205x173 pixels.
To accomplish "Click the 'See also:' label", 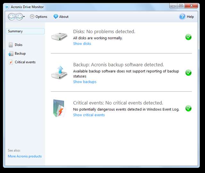I will (14, 150).
